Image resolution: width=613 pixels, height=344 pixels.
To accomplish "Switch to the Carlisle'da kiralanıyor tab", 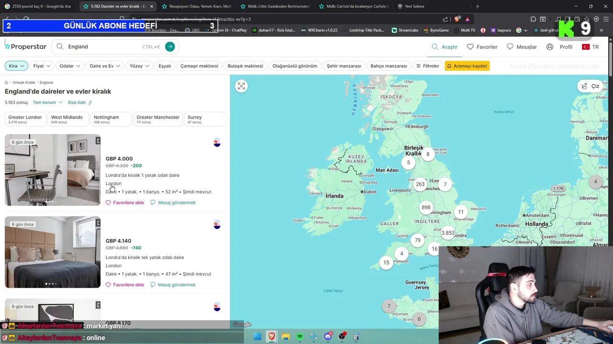I will click(353, 6).
